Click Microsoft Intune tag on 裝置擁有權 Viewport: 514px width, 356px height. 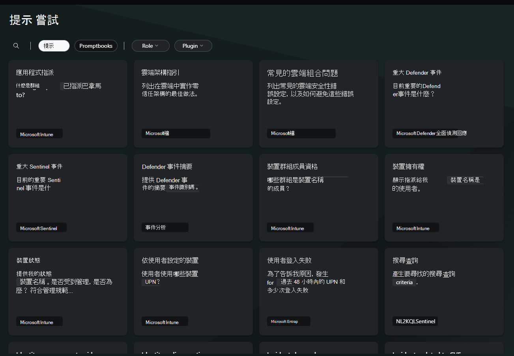(416, 228)
